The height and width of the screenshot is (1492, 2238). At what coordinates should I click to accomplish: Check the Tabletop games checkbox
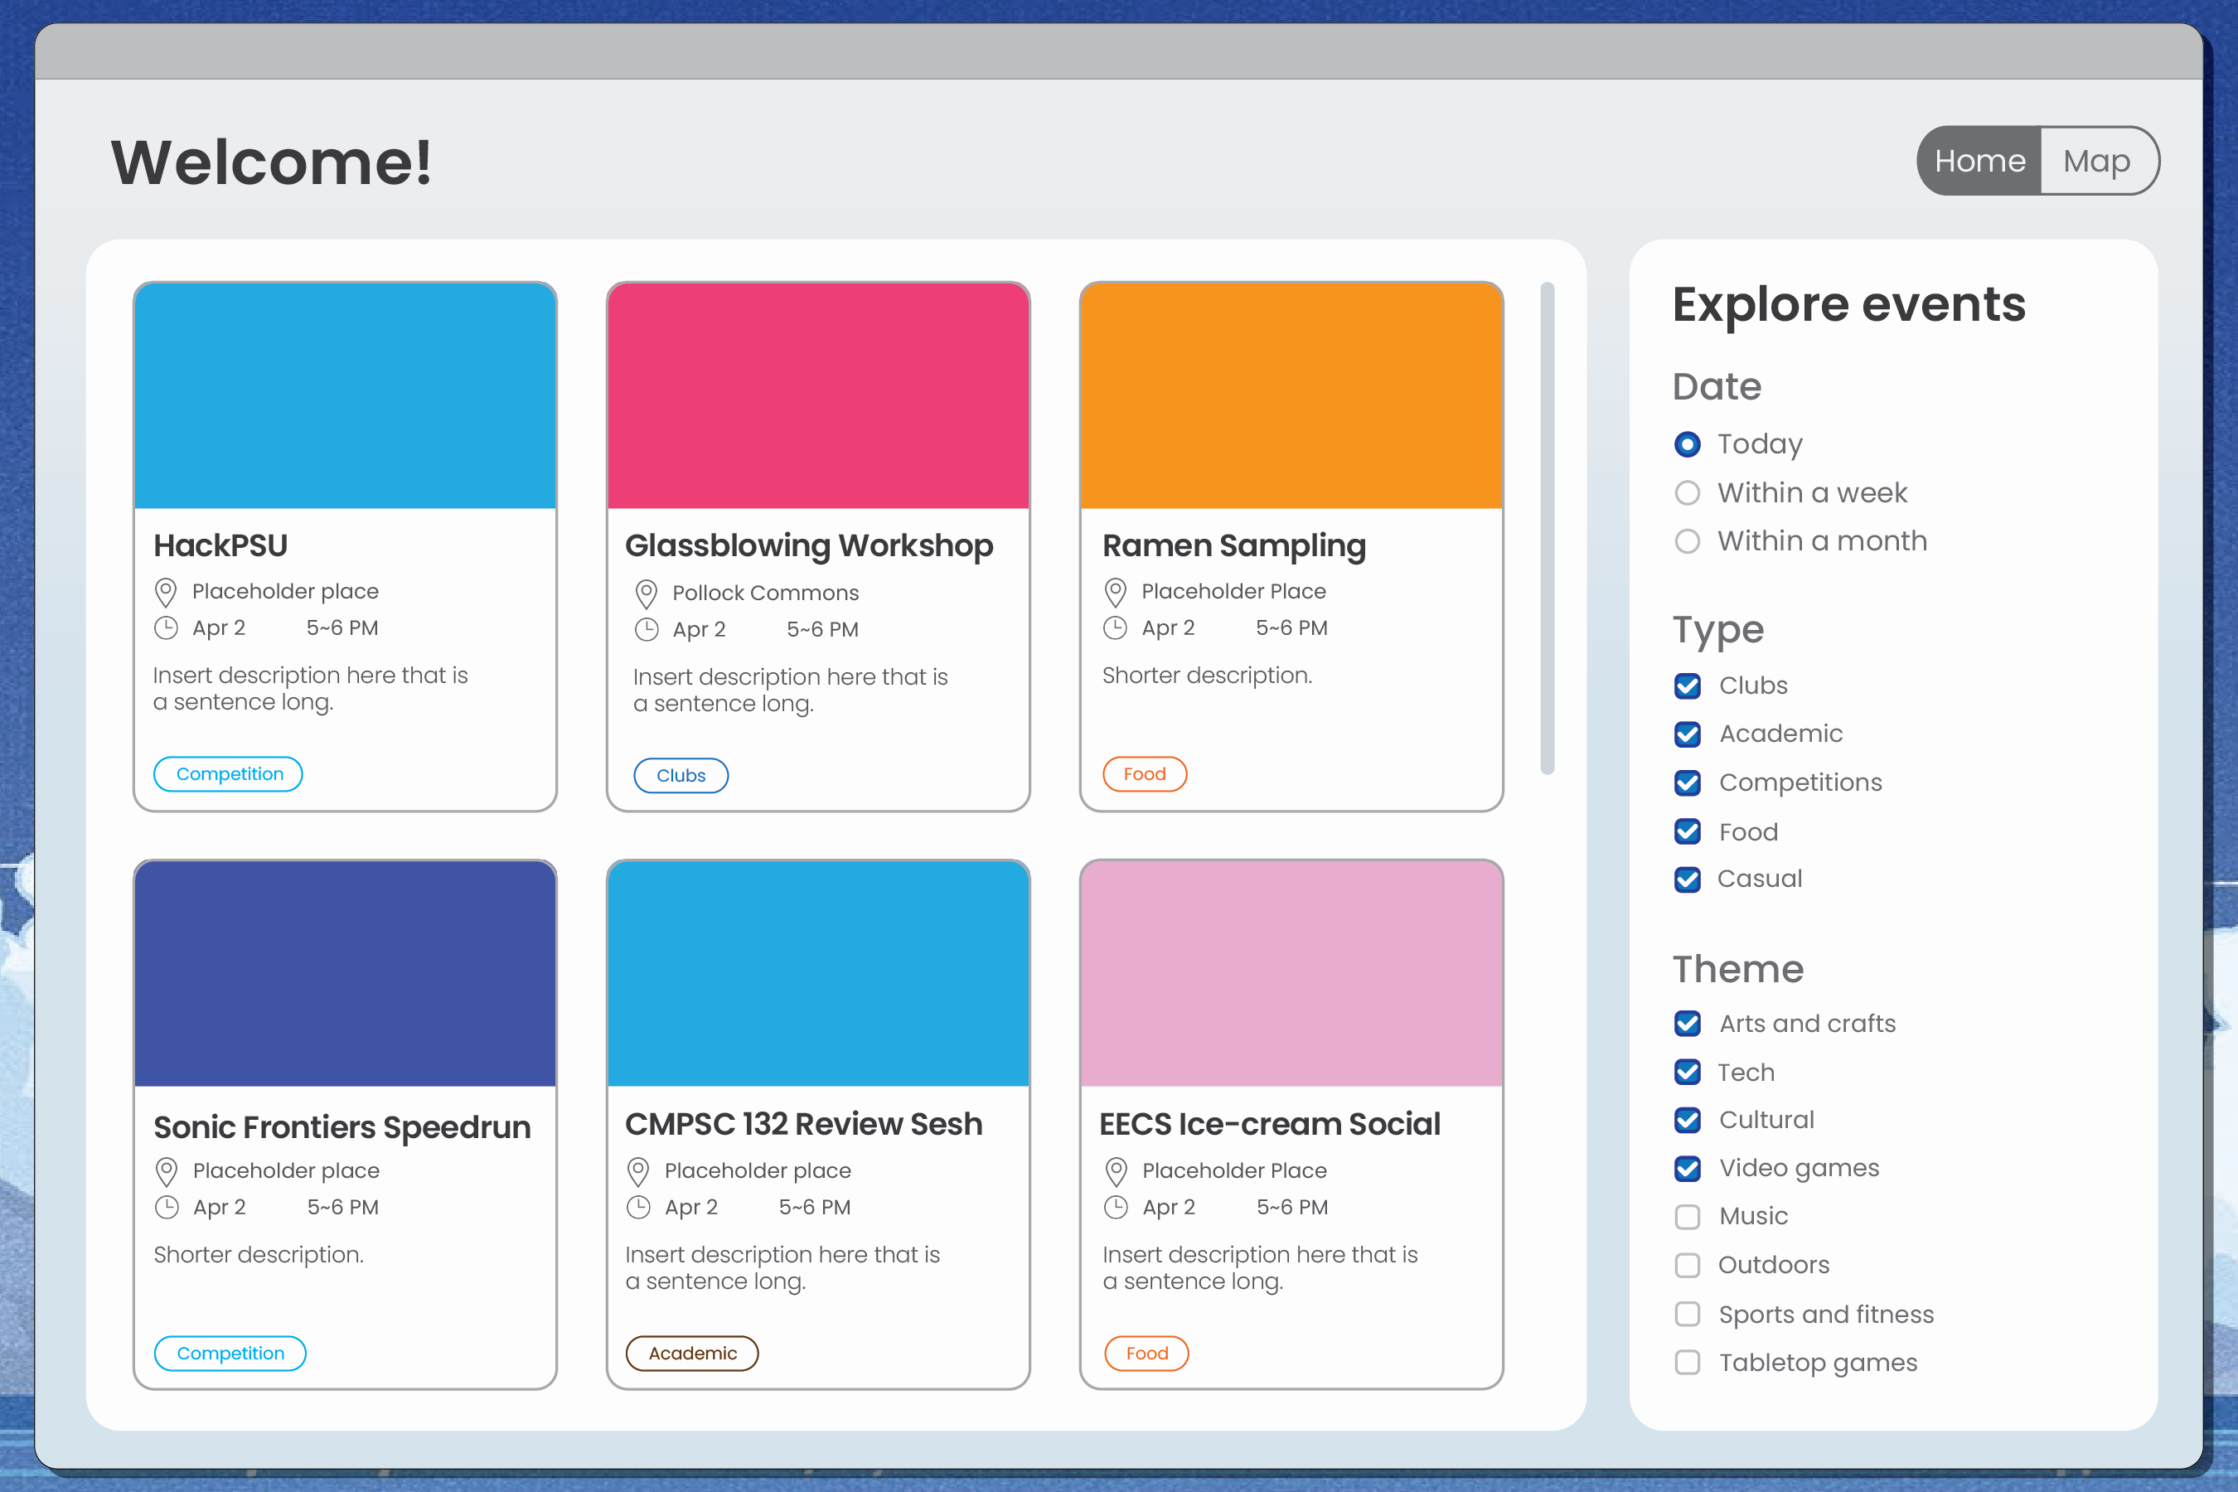click(1687, 1363)
